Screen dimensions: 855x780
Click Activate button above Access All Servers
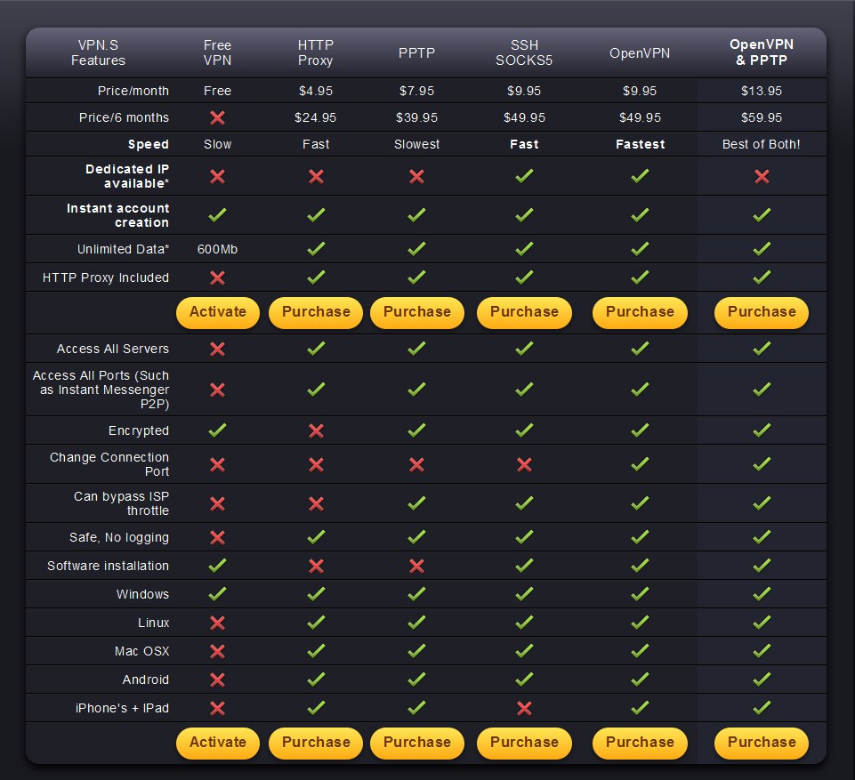[x=218, y=312]
